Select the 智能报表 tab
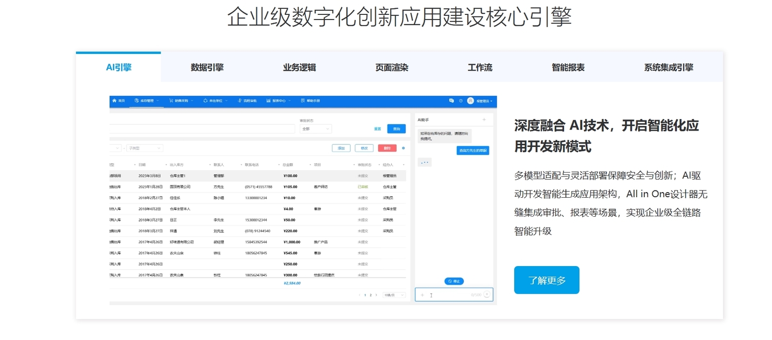Image resolution: width=772 pixels, height=340 pixels. click(568, 67)
